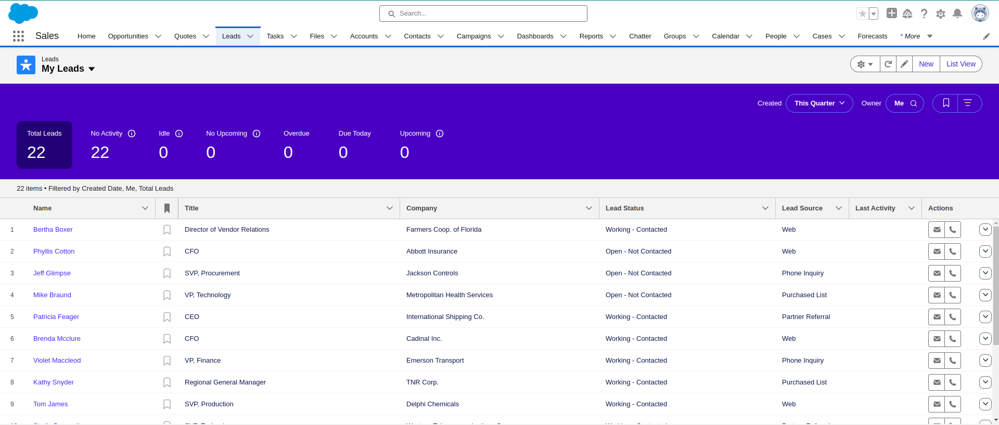Open the Contacts tab
This screenshot has width=999, height=425.
tap(417, 36)
